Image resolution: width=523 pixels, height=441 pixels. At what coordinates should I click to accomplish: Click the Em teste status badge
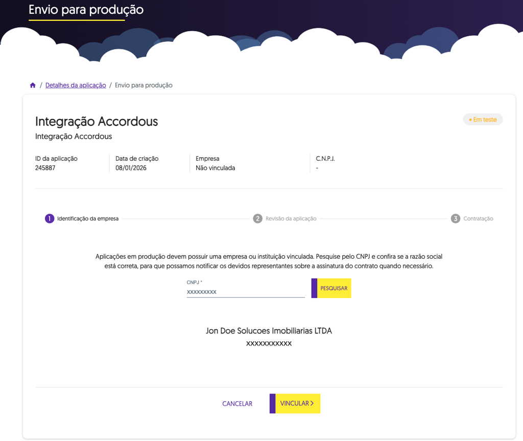[x=483, y=119]
